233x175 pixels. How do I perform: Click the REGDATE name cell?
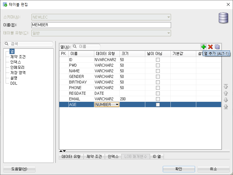click(x=81, y=94)
